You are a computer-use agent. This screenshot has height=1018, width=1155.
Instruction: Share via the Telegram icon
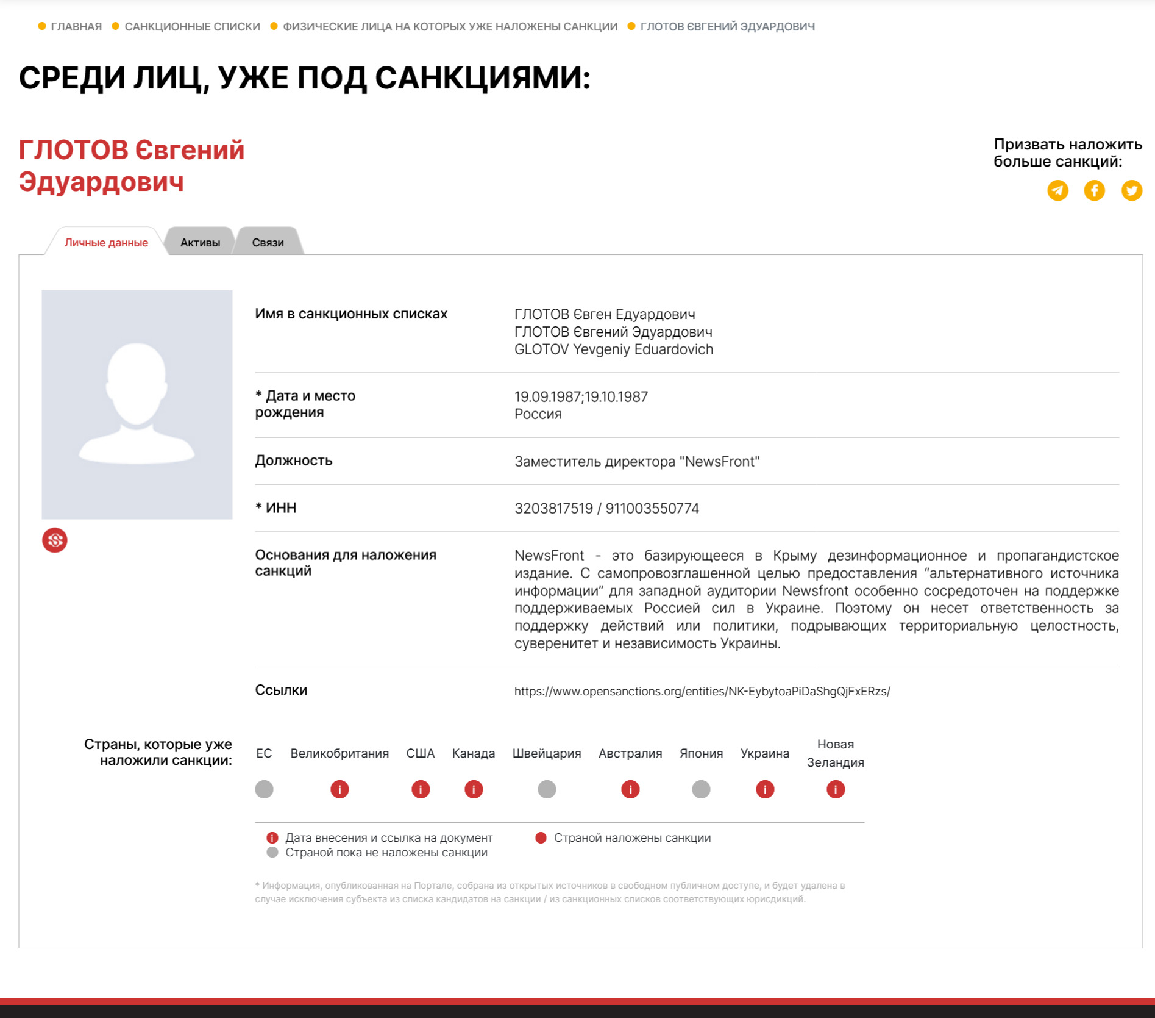click(1057, 190)
